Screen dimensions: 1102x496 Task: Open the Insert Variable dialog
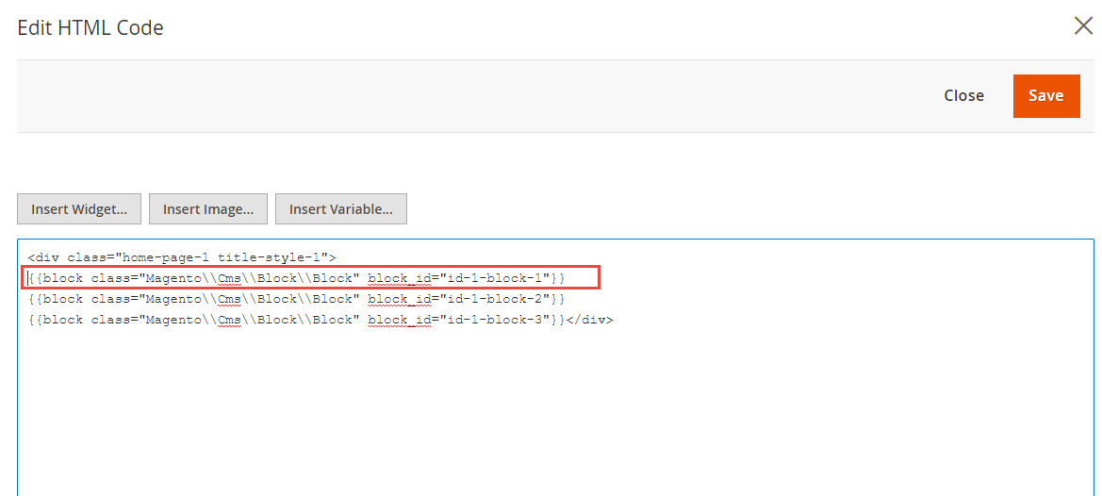341,209
